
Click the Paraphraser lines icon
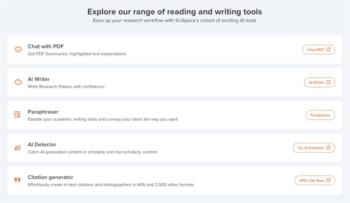tap(17, 115)
